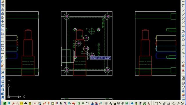
Task: Start an Aligned dimension
Action: click(160, 103)
